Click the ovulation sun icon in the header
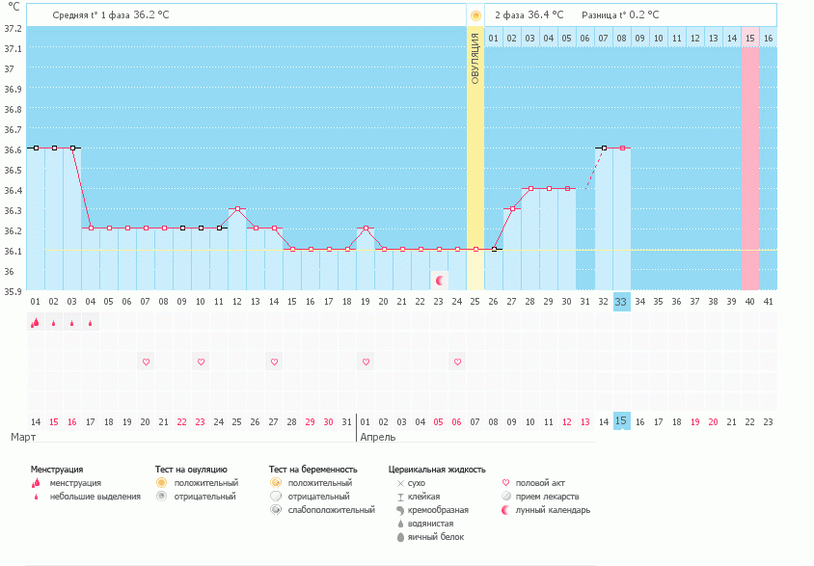The width and height of the screenshot is (814, 566). (475, 15)
